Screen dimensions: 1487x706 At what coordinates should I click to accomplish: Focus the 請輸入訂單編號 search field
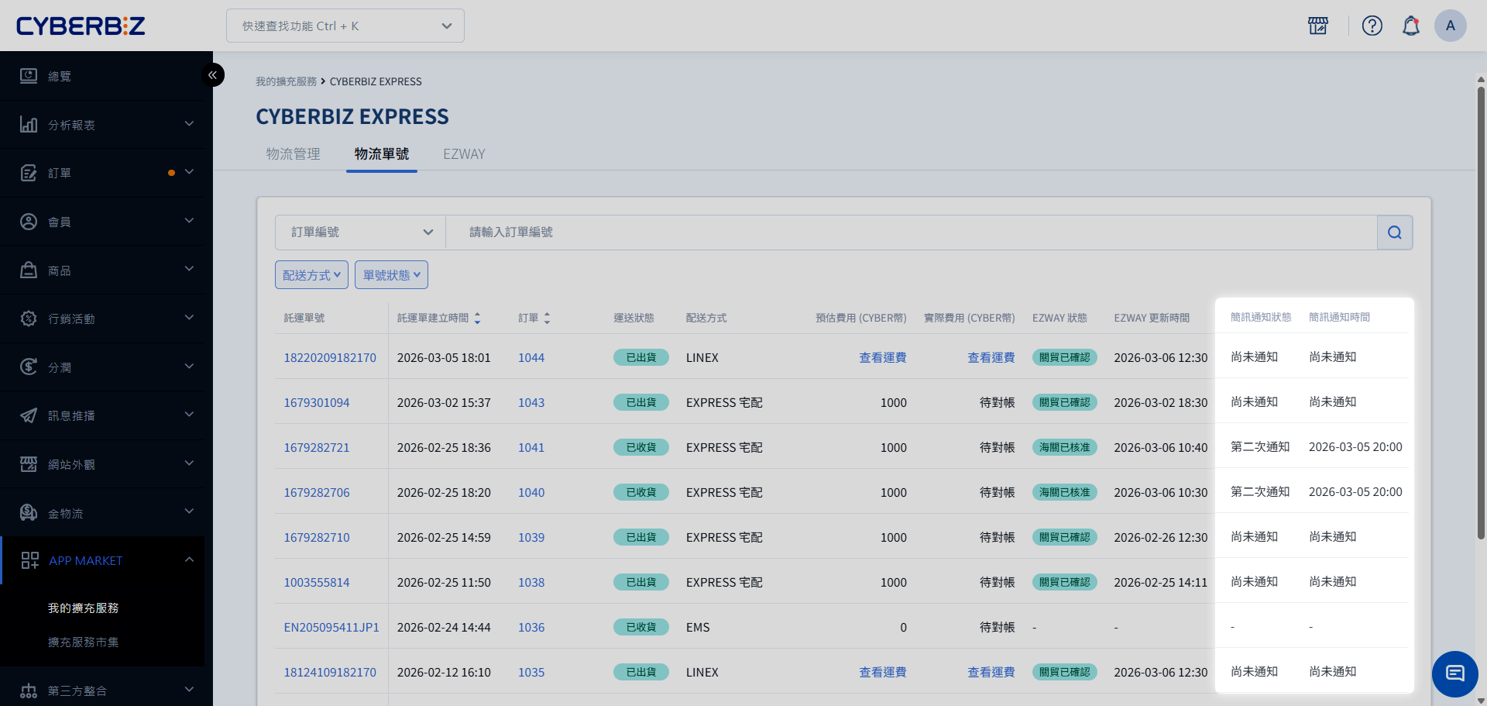click(910, 232)
